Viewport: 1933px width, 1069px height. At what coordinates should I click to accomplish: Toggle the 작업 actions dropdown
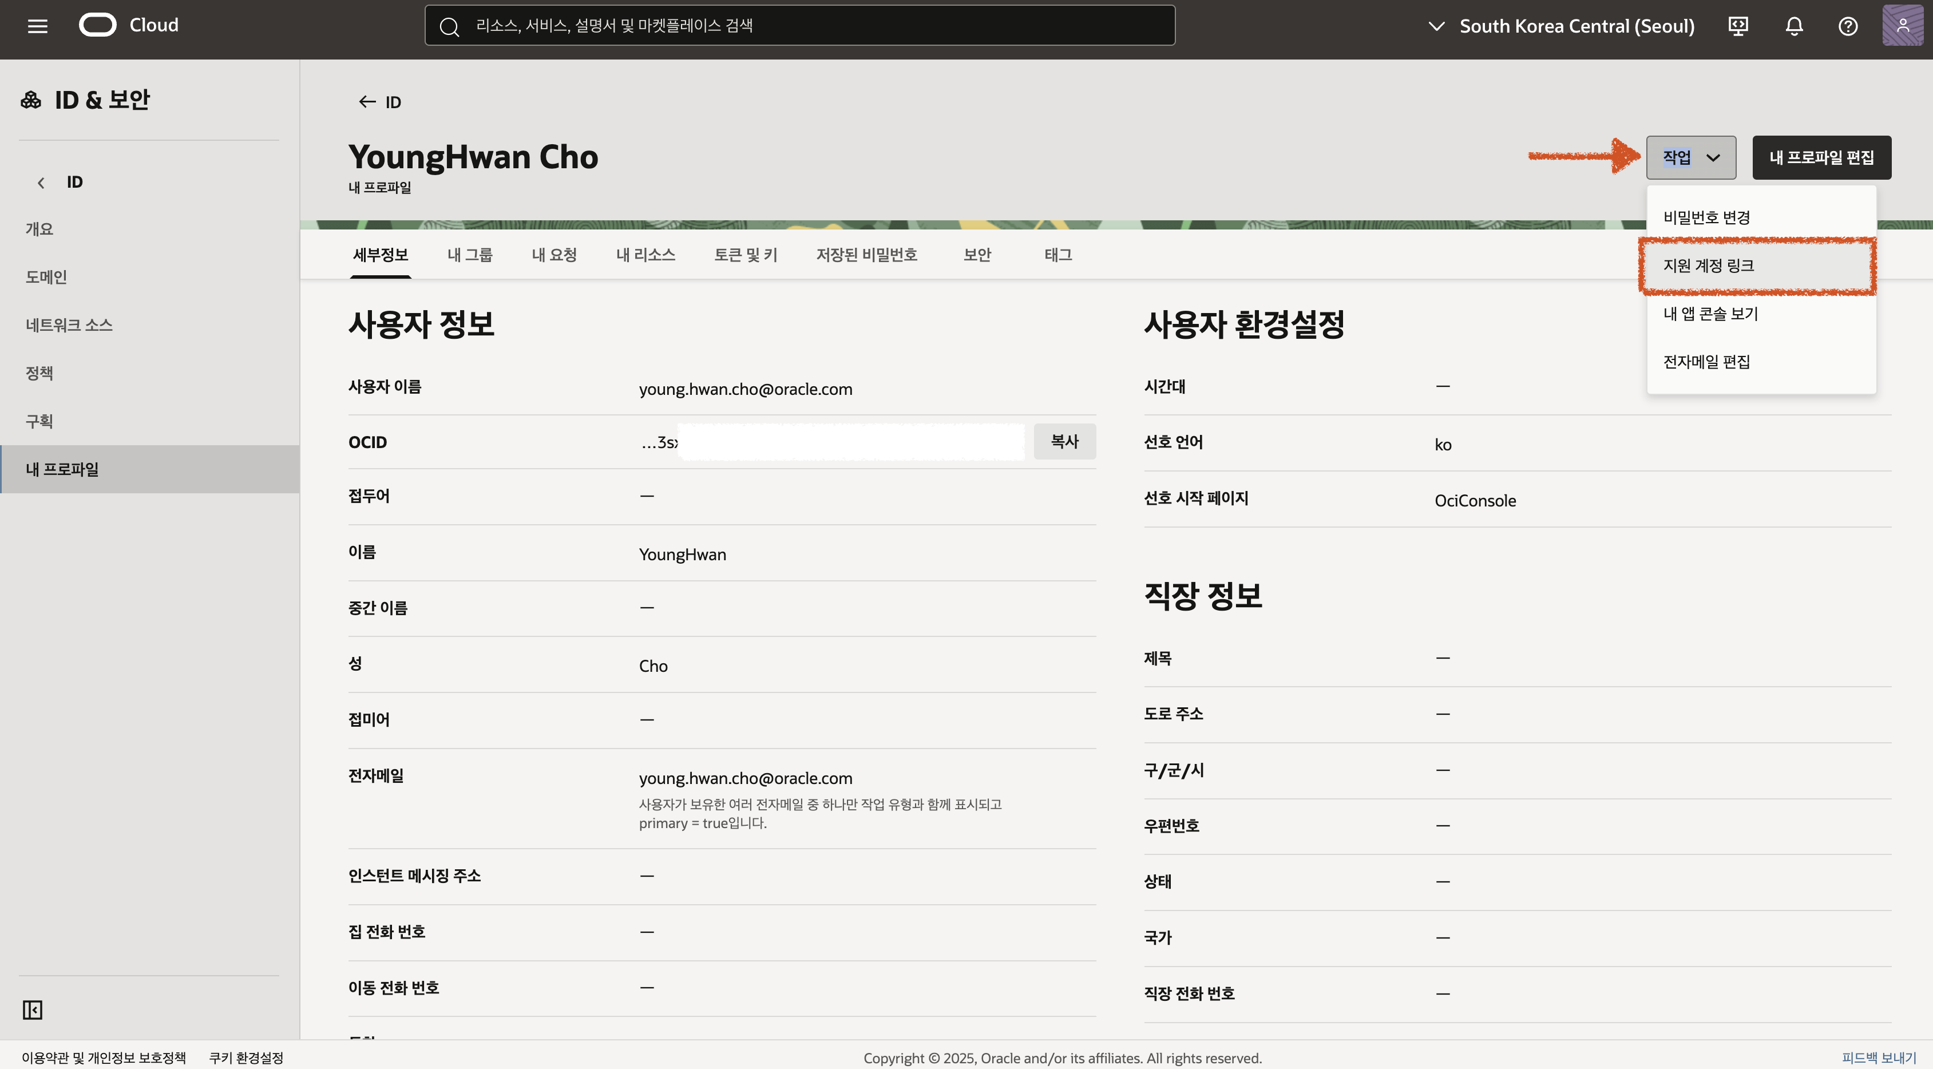1690,157
